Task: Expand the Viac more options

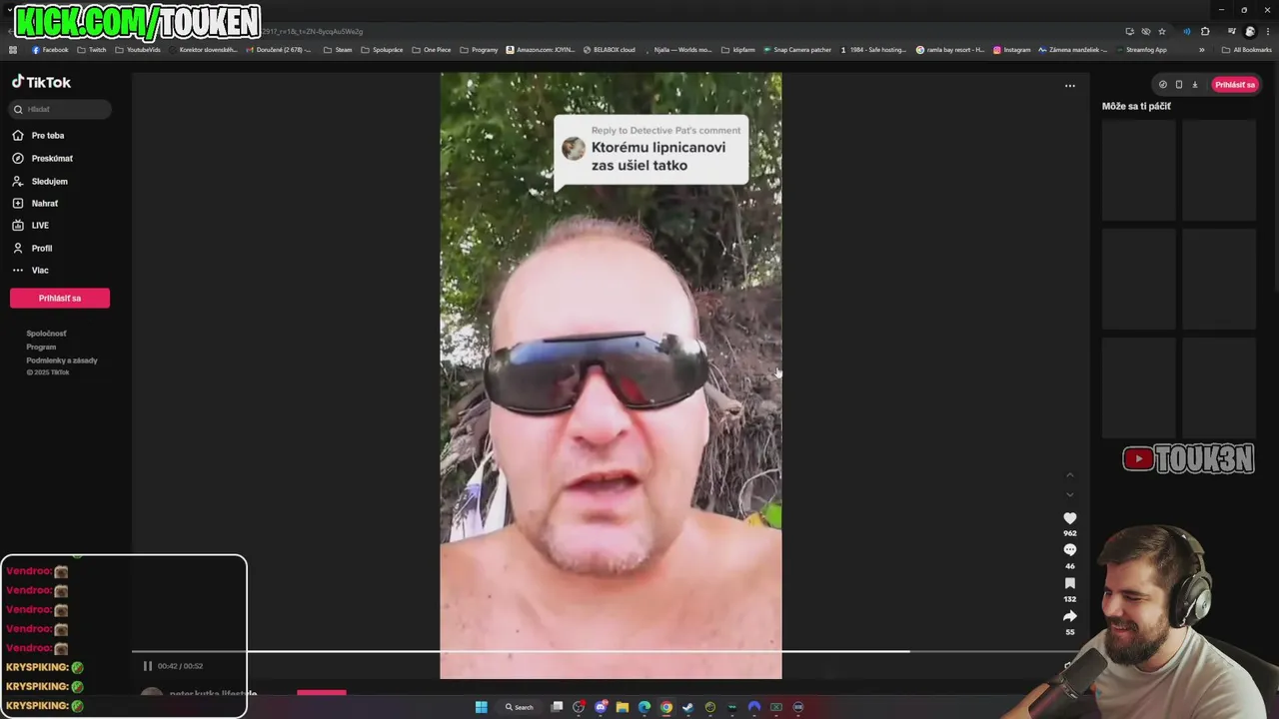Action: 30,271
